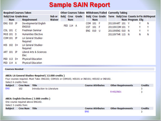Click the "Counts in Program" column header
The height and width of the screenshot is (121, 161).
click(x=133, y=18)
